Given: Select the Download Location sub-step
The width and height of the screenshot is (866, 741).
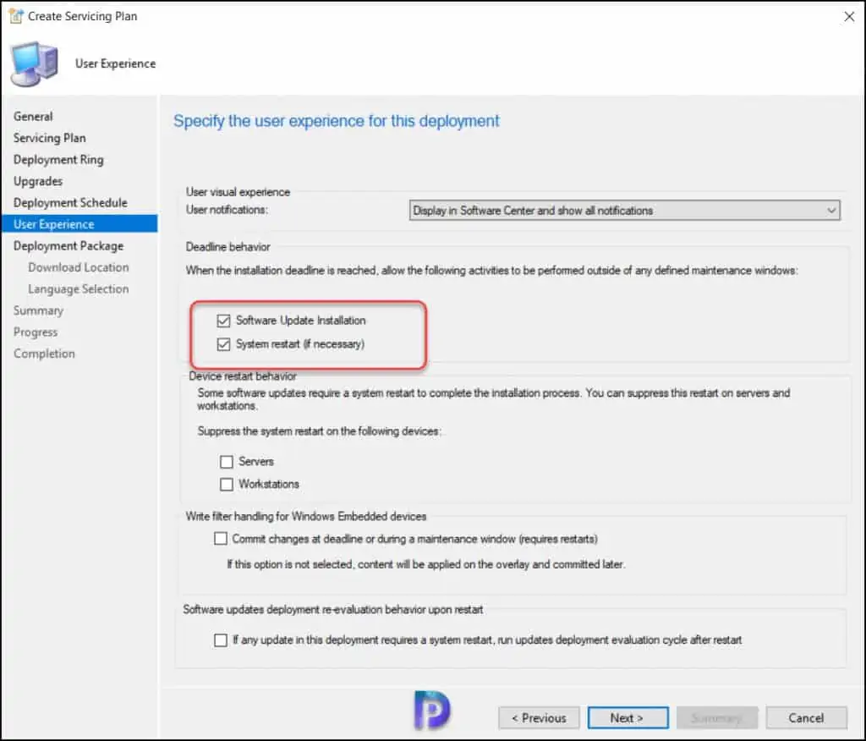Looking at the screenshot, I should click(x=79, y=267).
